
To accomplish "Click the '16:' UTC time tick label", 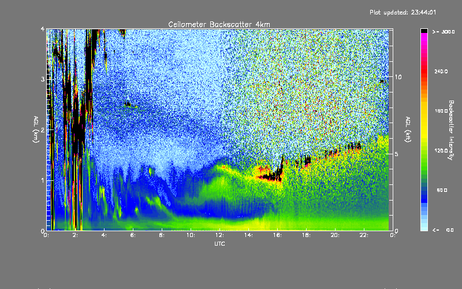I will tap(278, 235).
